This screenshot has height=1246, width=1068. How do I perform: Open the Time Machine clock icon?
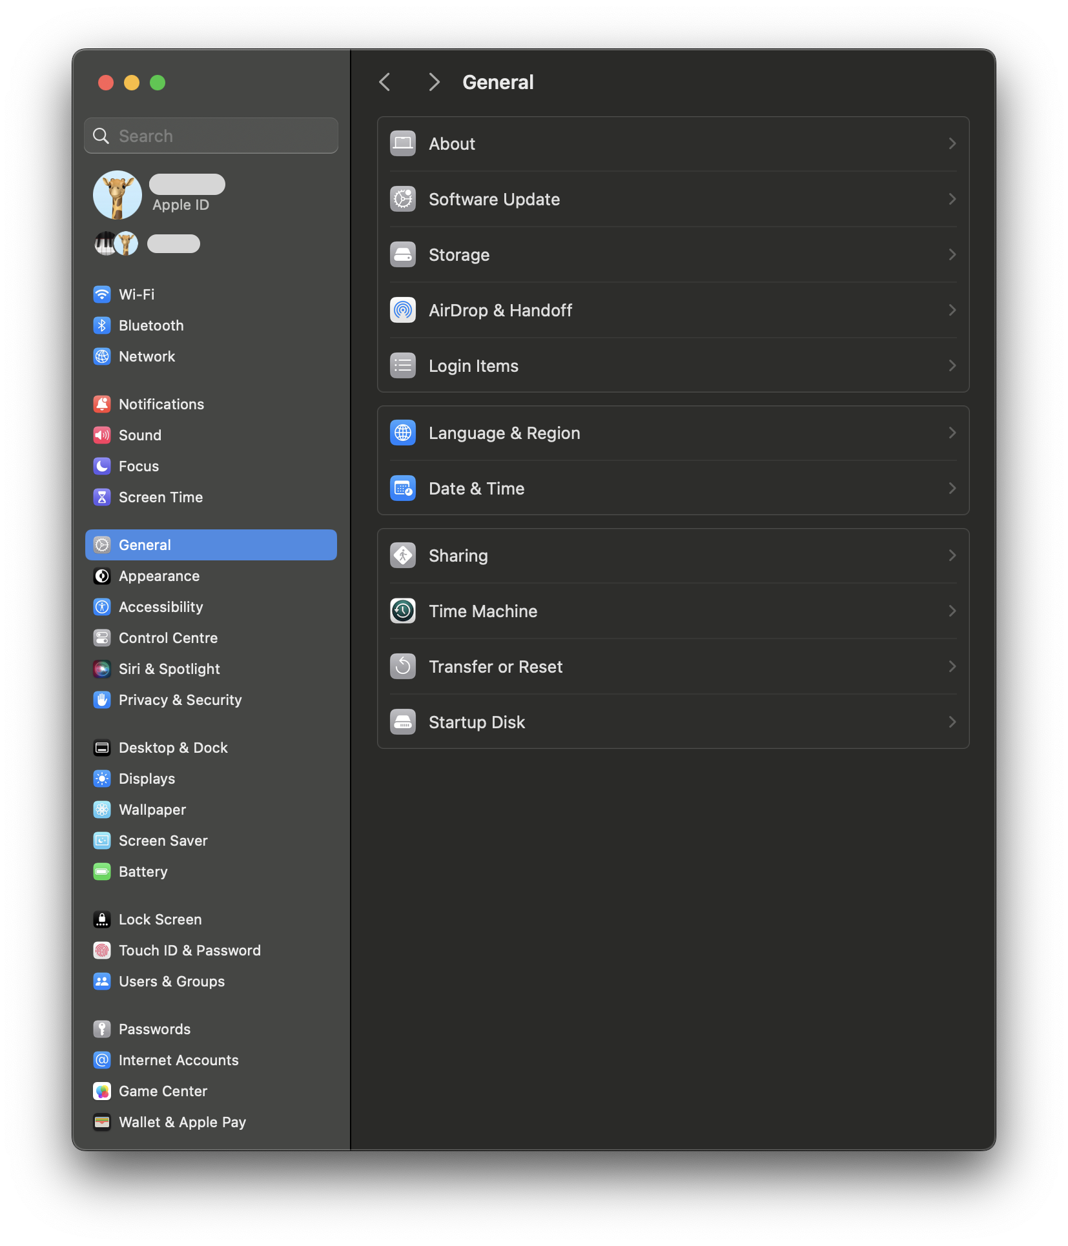403,611
